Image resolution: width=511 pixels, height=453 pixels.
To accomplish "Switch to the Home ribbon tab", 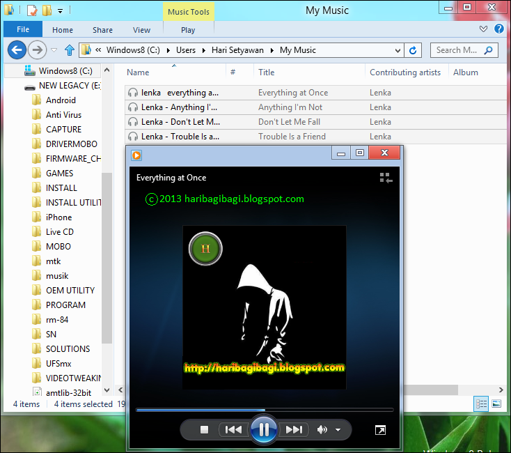I will click(63, 30).
